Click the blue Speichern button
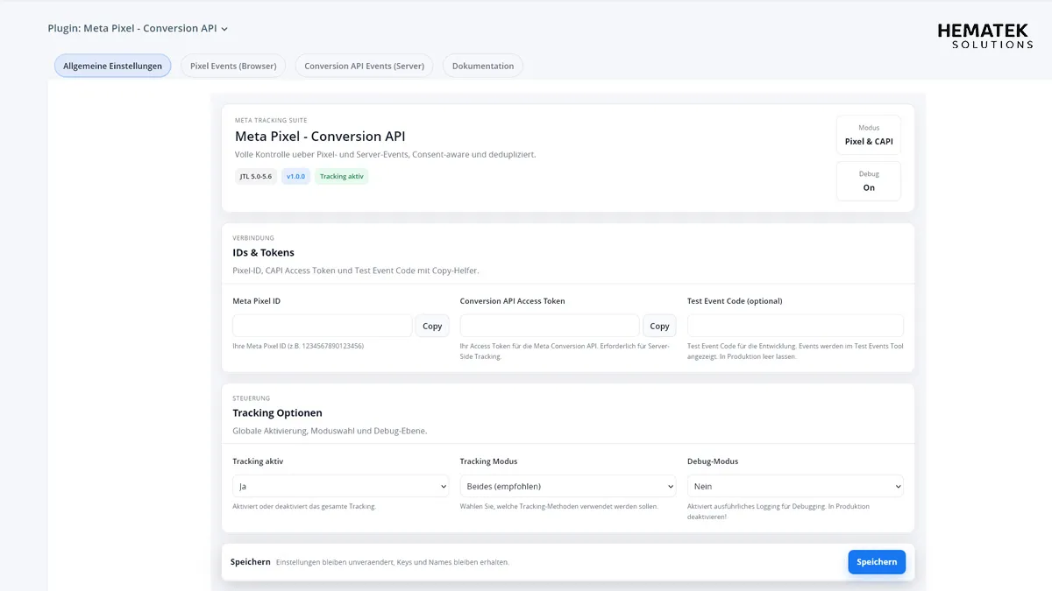This screenshot has height=591, width=1052. pos(877,562)
